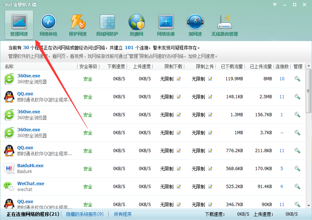Open the WeChat.exe process link

tap(30, 183)
